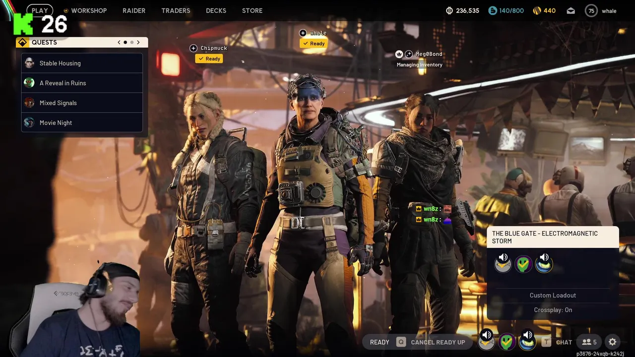Open the Mixed Signals quest

click(82, 103)
